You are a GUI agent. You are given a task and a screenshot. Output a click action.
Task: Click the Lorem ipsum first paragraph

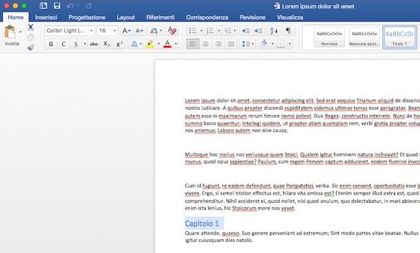click(302, 115)
